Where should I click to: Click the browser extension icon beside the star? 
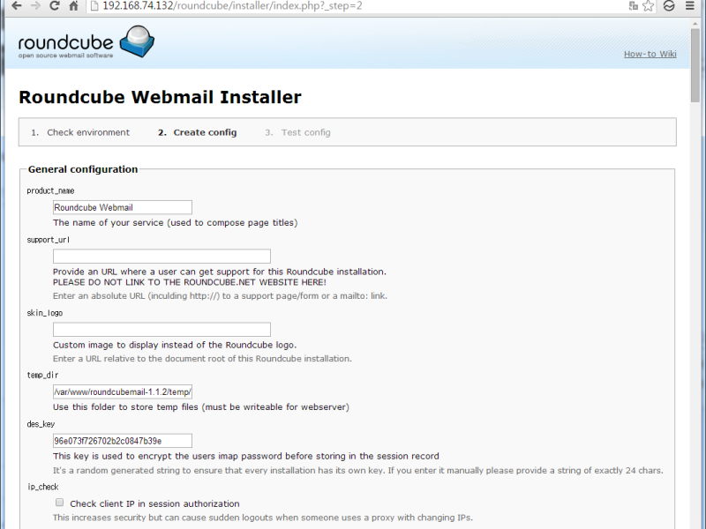point(669,6)
